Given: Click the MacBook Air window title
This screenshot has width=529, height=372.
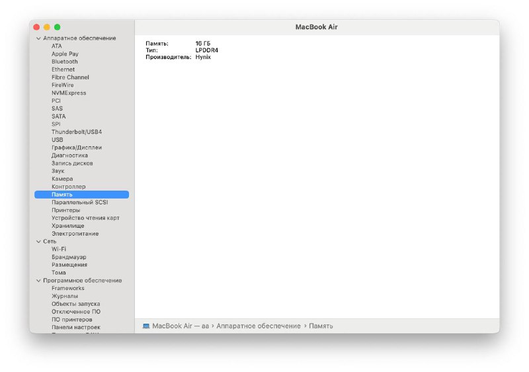Looking at the screenshot, I should click(x=317, y=27).
